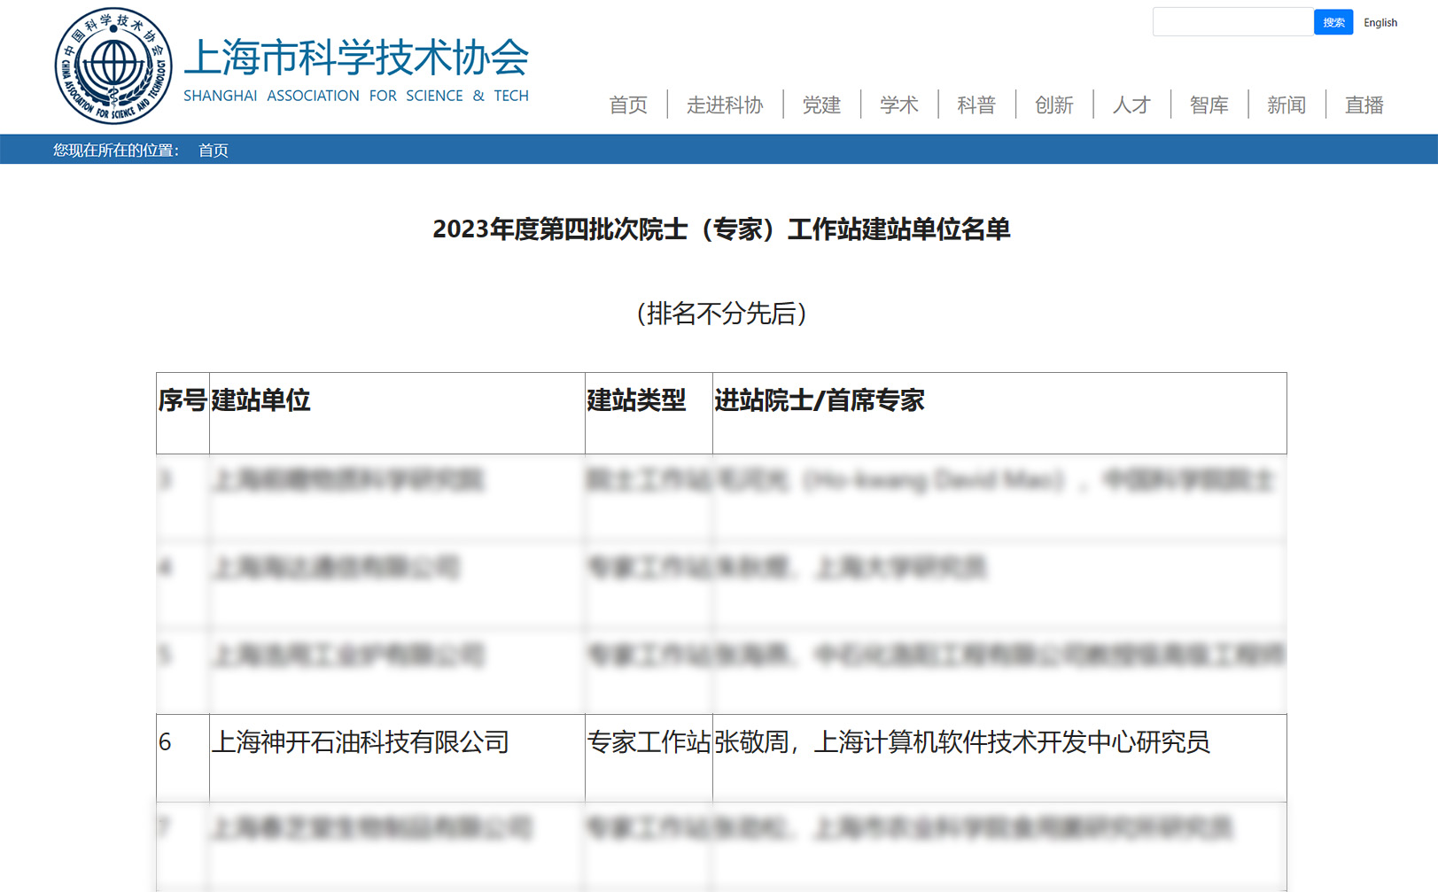This screenshot has height=892, width=1438.
Task: Click the 专家工作站 cell in row 6
Action: (649, 743)
